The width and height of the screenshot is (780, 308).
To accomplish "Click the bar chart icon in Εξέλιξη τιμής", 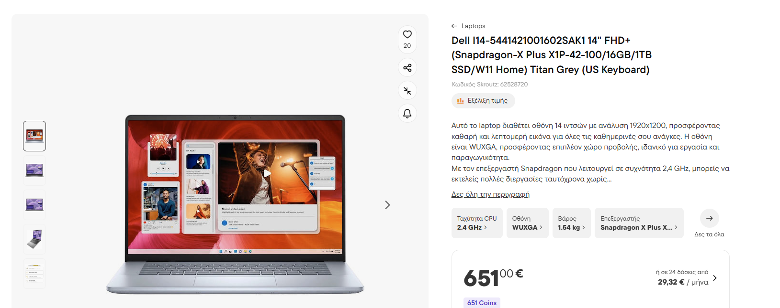I will click(460, 101).
